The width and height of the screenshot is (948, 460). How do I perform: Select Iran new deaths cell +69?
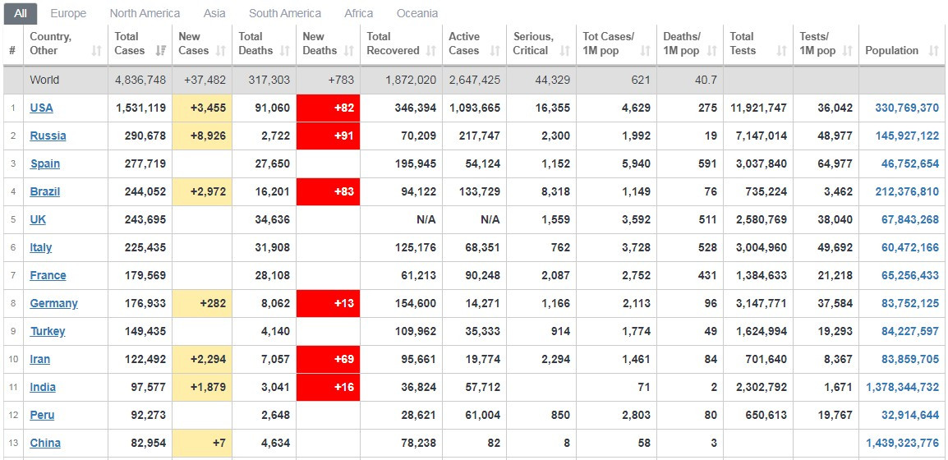coord(329,359)
